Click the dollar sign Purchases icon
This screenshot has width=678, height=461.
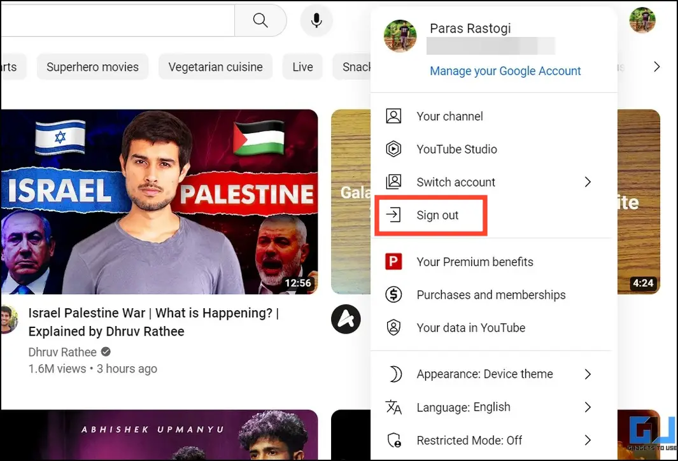(x=393, y=295)
